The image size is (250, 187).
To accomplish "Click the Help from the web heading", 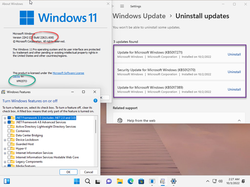I will (x=141, y=120).
